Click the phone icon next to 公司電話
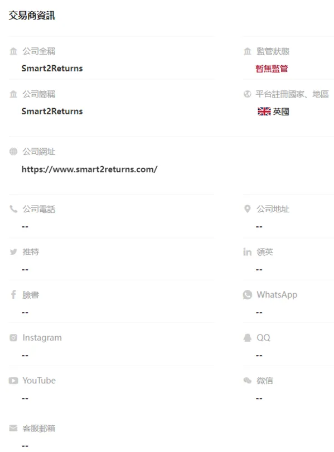The height and width of the screenshot is (452, 334). [x=13, y=208]
